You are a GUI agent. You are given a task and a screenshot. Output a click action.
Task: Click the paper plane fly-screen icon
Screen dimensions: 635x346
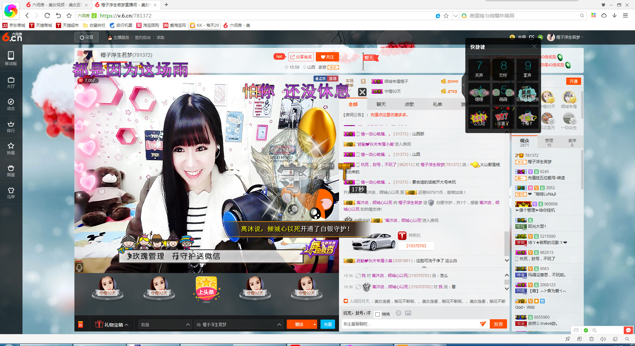pos(483,324)
